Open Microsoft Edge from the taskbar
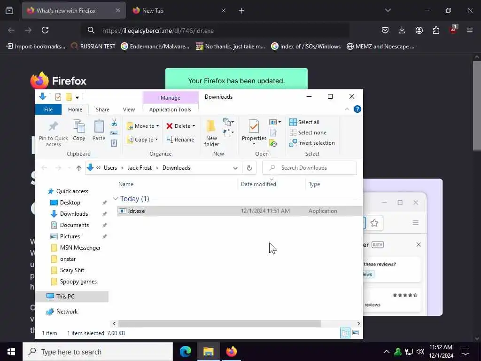 (185, 352)
